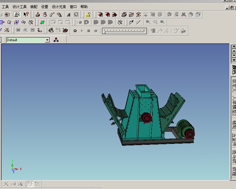The image size is (236, 189).
Task: Click the extrude surface icon with red arrow
Action: [124, 15]
